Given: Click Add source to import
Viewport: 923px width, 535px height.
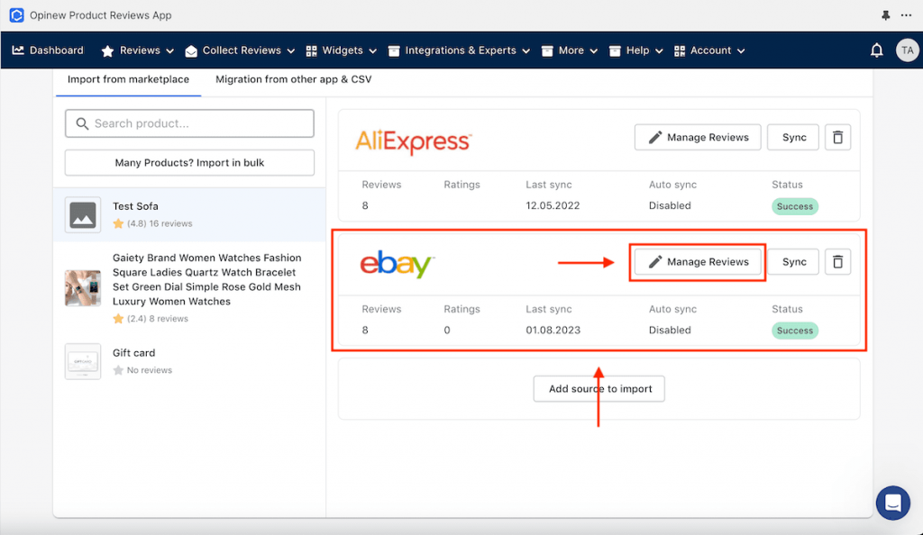Looking at the screenshot, I should 599,389.
